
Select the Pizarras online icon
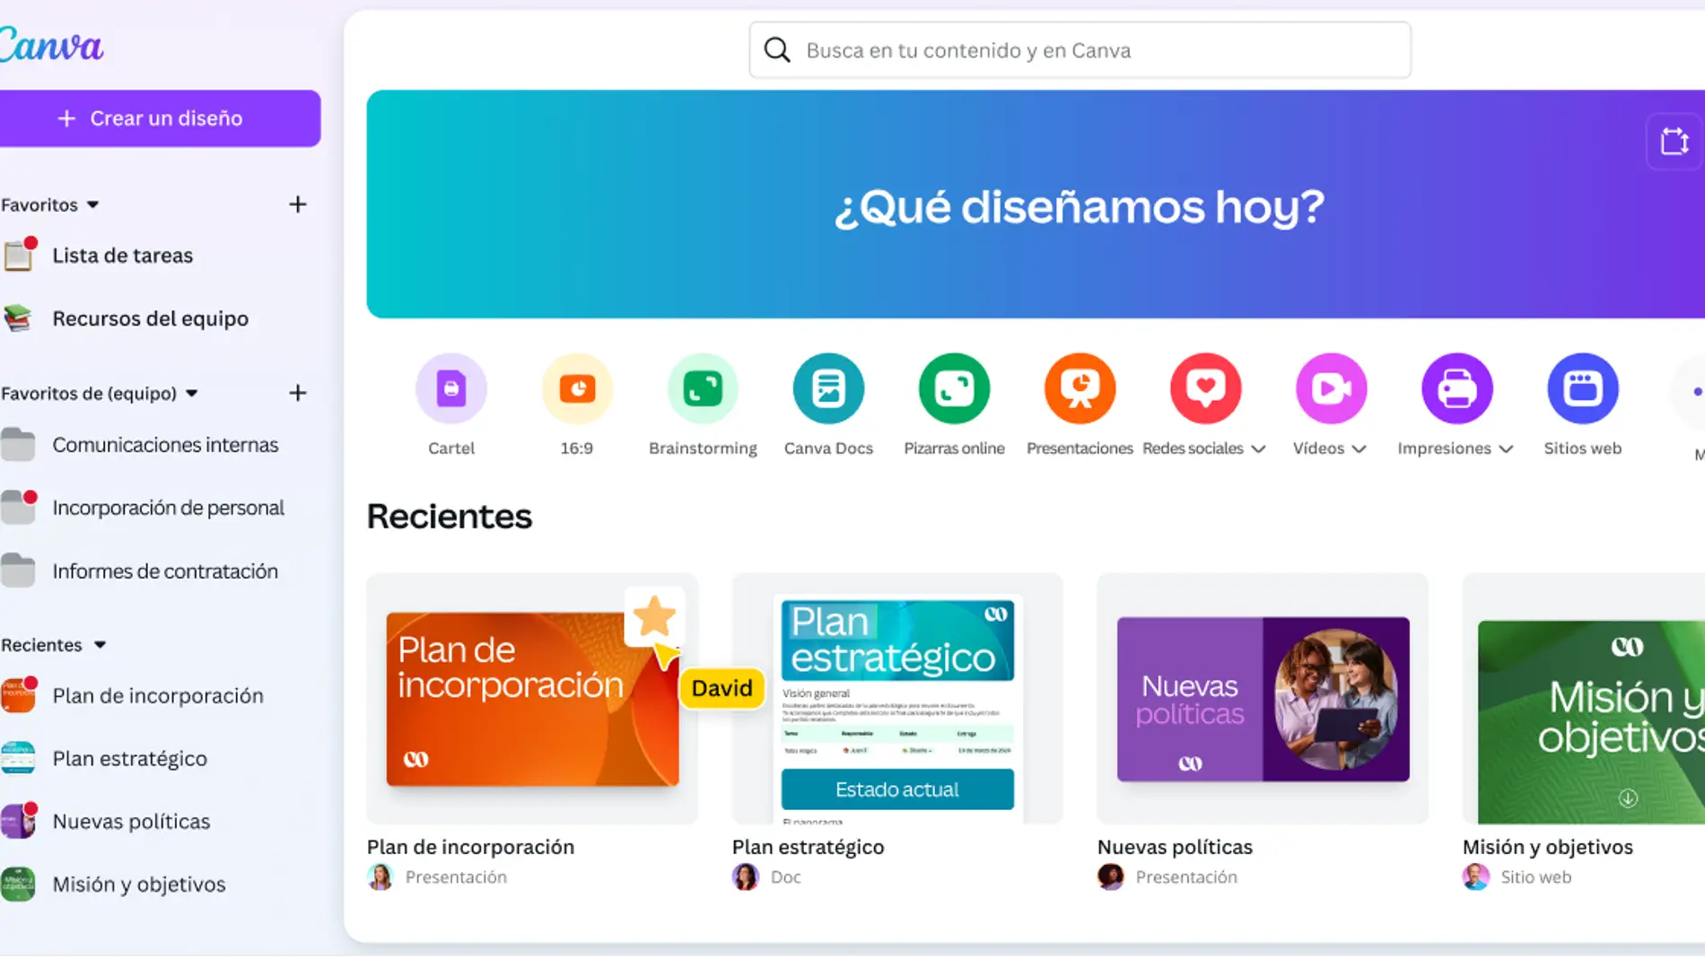954,388
